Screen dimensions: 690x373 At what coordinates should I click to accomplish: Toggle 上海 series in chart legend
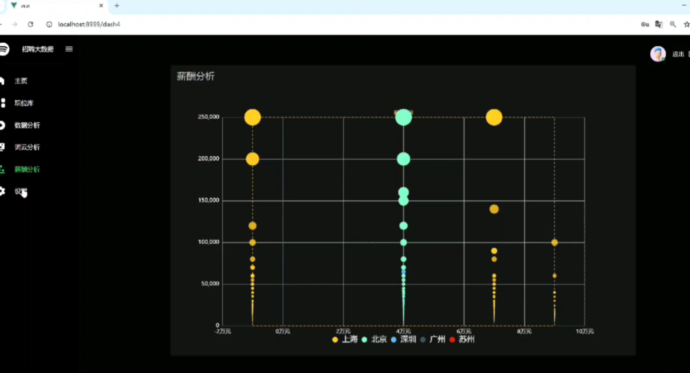click(x=345, y=339)
